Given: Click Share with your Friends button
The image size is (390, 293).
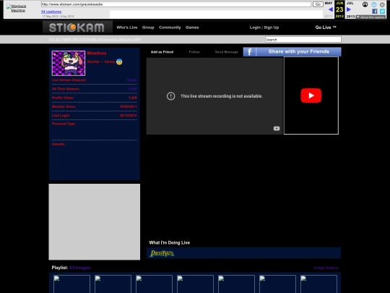Looking at the screenshot, I should click(x=299, y=51).
